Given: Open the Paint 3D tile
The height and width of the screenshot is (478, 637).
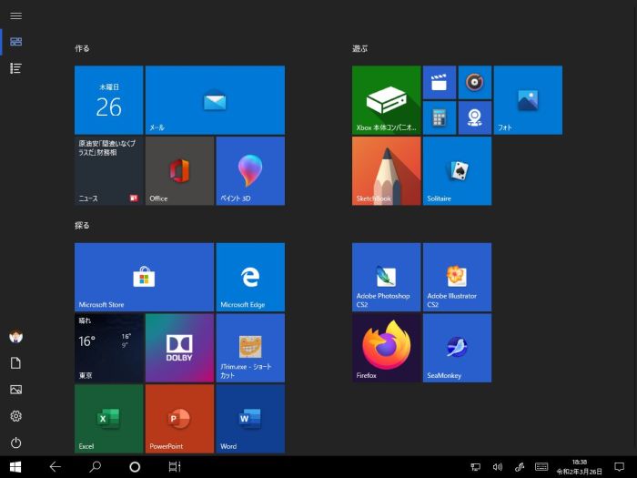Looking at the screenshot, I should click(250, 171).
